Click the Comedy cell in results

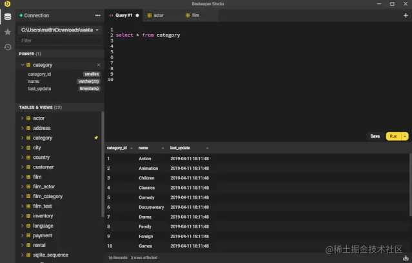point(146,198)
